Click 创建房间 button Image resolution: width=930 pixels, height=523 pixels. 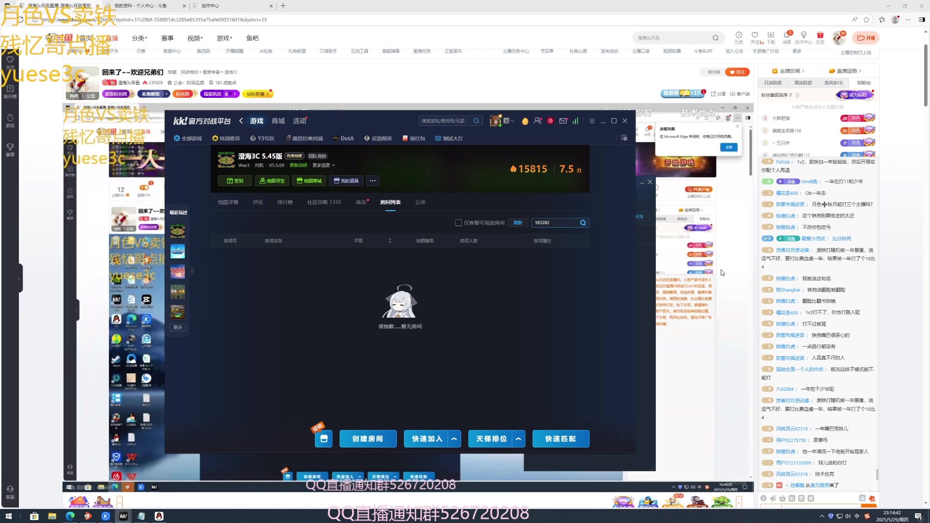[x=368, y=439]
